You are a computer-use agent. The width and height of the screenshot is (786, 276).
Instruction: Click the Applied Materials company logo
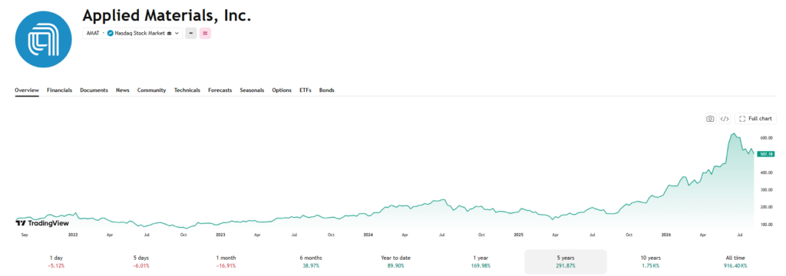(x=43, y=39)
